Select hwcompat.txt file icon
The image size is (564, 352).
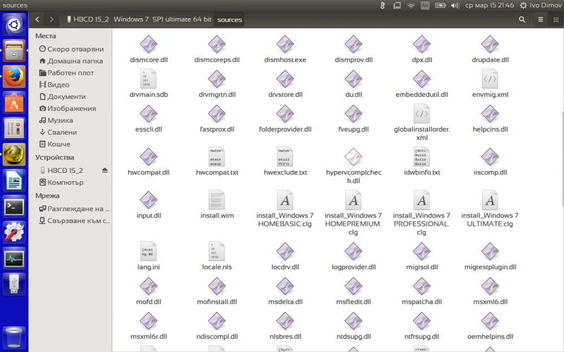(217, 157)
